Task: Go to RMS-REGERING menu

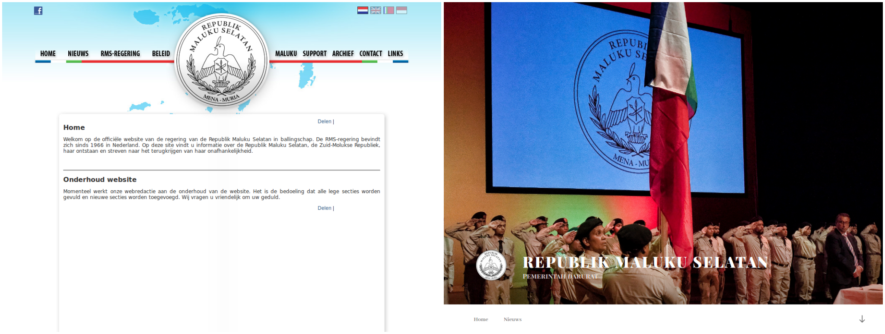Action: (x=120, y=54)
